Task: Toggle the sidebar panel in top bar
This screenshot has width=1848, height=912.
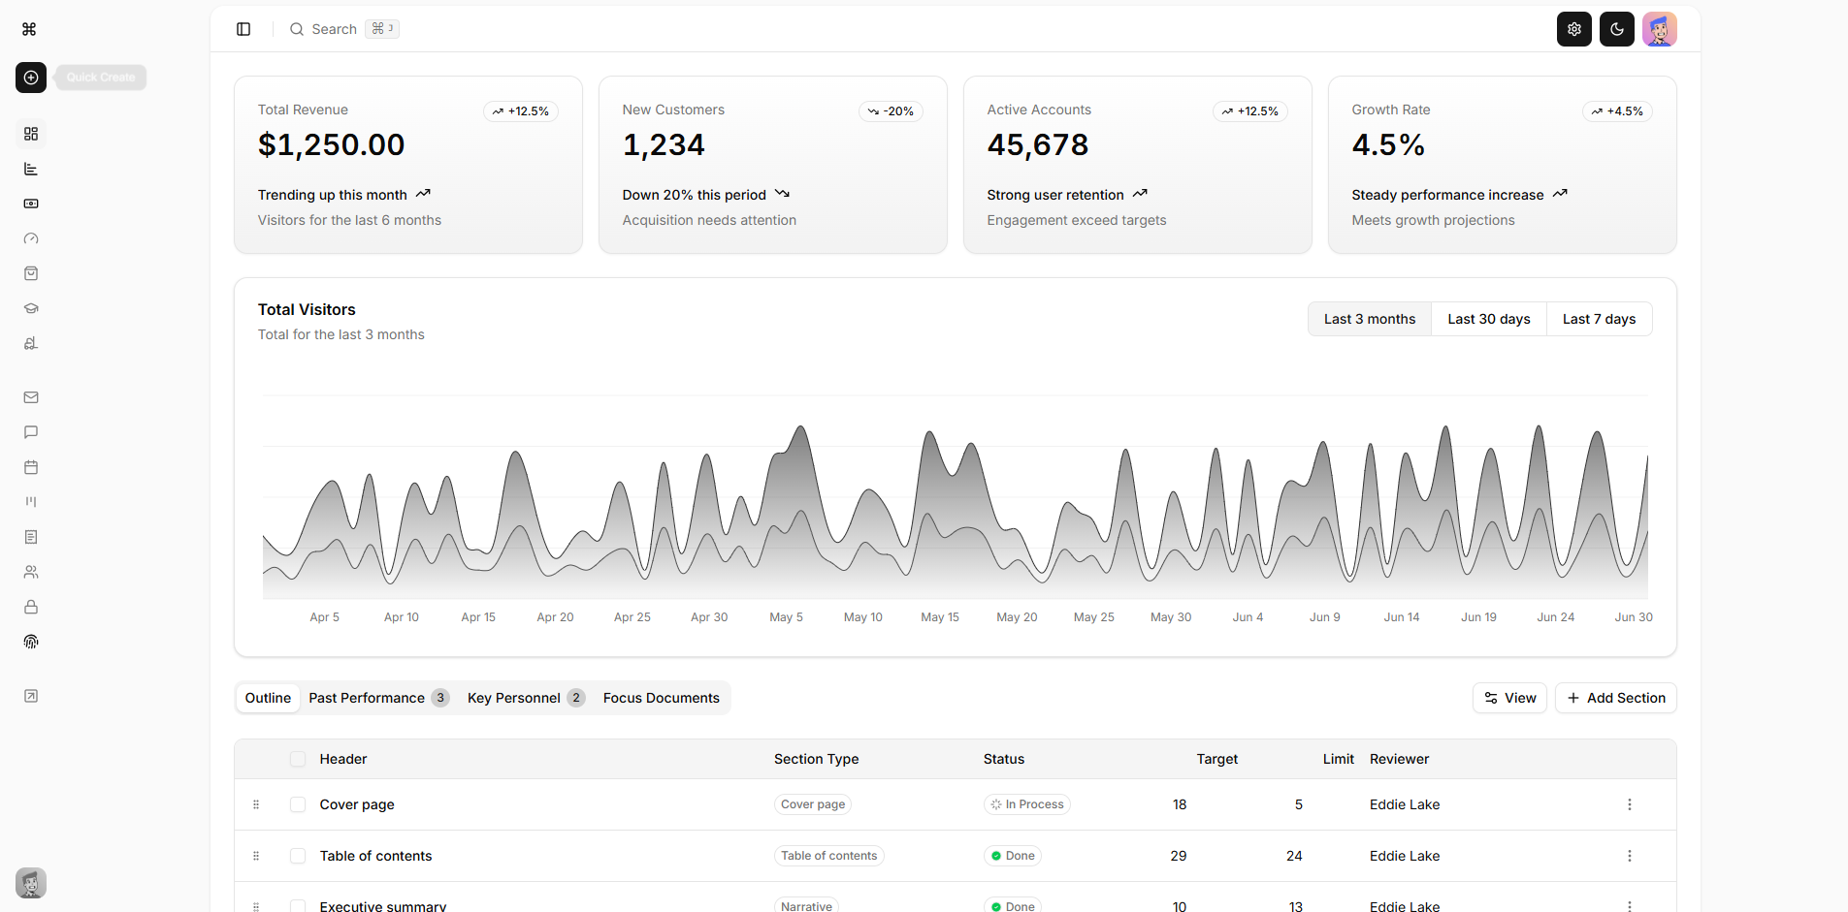Action: [x=243, y=29]
